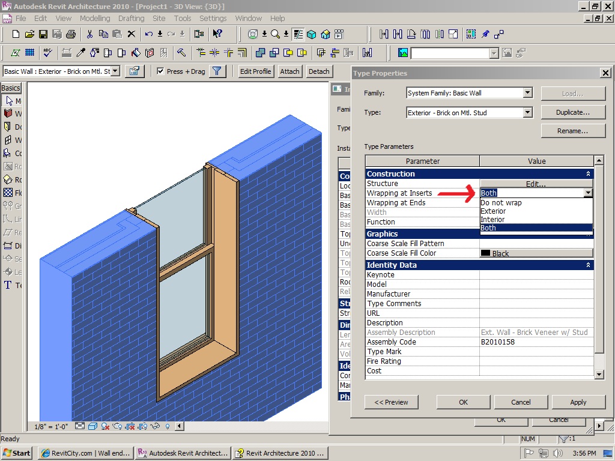Open the default 3D view cube icon
The width and height of the screenshot is (615, 461).
[312, 34]
